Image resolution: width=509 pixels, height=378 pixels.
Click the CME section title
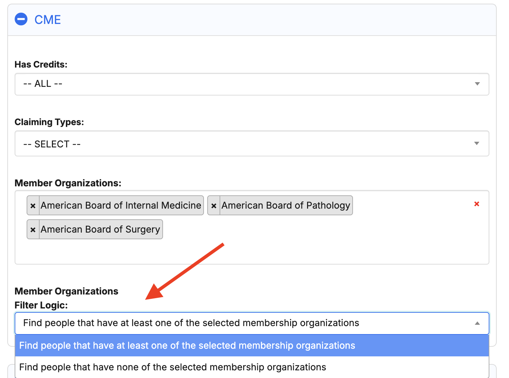point(48,20)
